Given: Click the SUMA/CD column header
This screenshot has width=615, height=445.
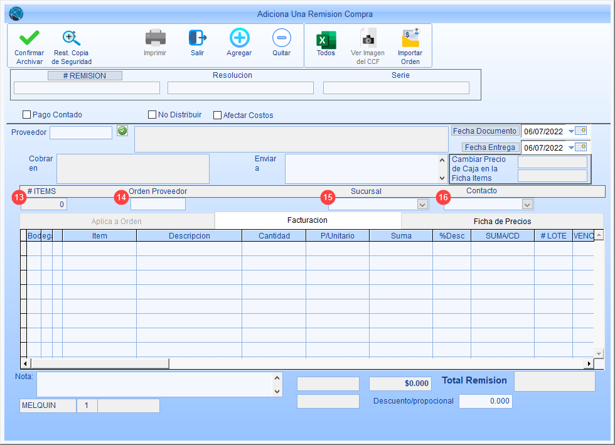Looking at the screenshot, I should pyautogui.click(x=503, y=236).
